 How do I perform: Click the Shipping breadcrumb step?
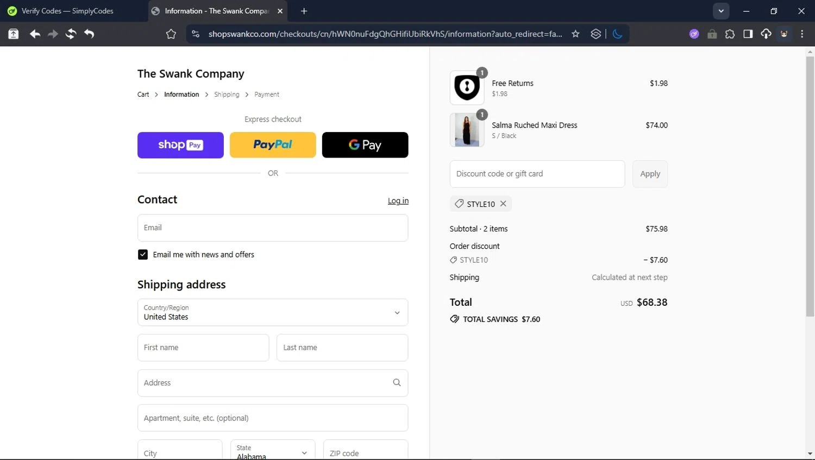click(x=227, y=94)
